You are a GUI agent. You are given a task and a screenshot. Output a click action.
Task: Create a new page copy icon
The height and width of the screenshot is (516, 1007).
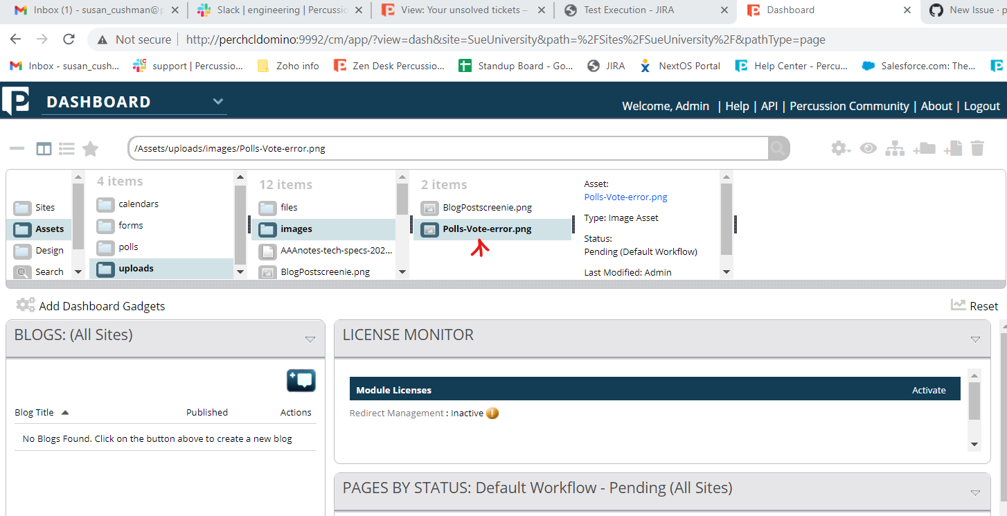coord(953,148)
